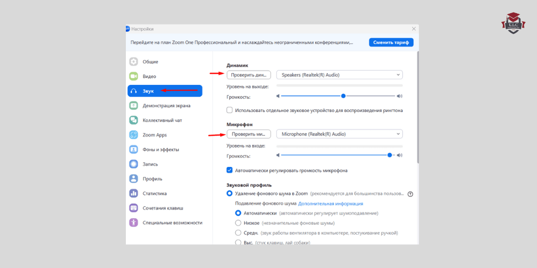Choose Выс. noise suppression option
Image resolution: width=537 pixels, height=268 pixels.
(x=238, y=242)
